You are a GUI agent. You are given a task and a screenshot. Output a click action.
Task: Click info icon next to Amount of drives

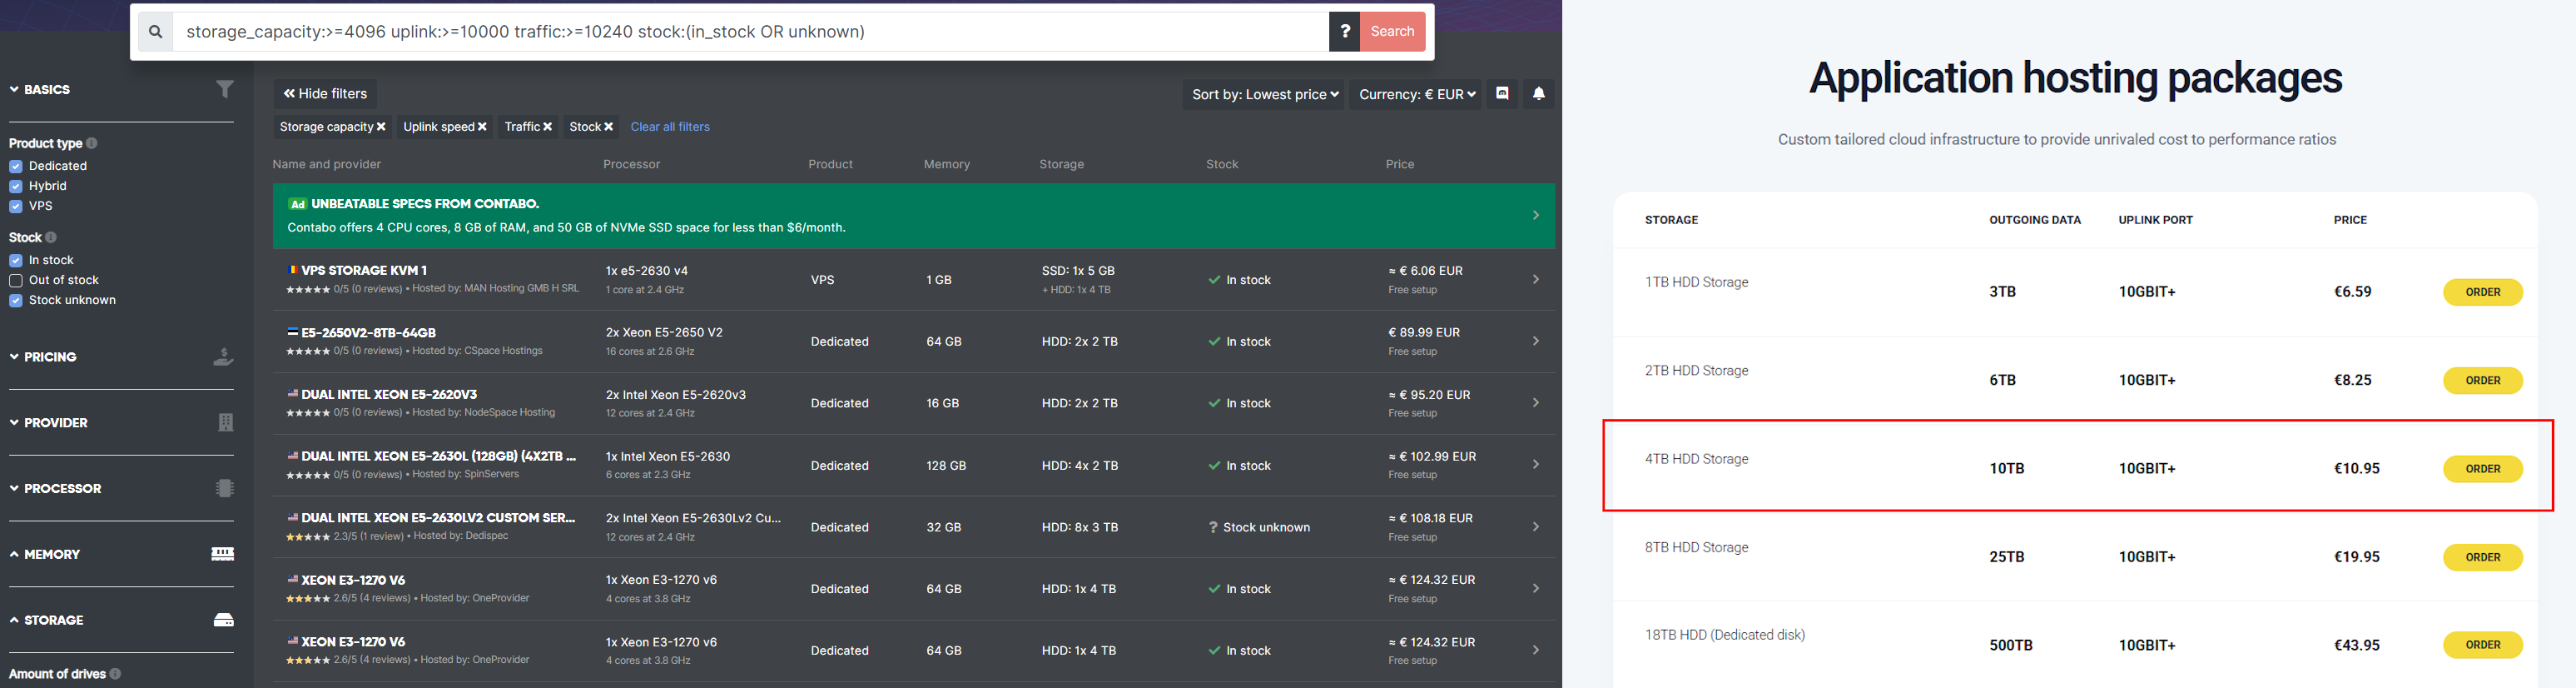tap(115, 674)
